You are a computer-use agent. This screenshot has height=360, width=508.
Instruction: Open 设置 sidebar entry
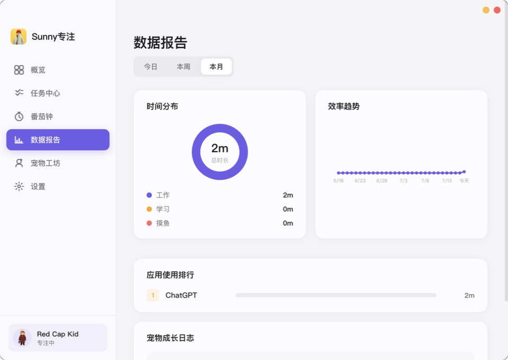58,186
